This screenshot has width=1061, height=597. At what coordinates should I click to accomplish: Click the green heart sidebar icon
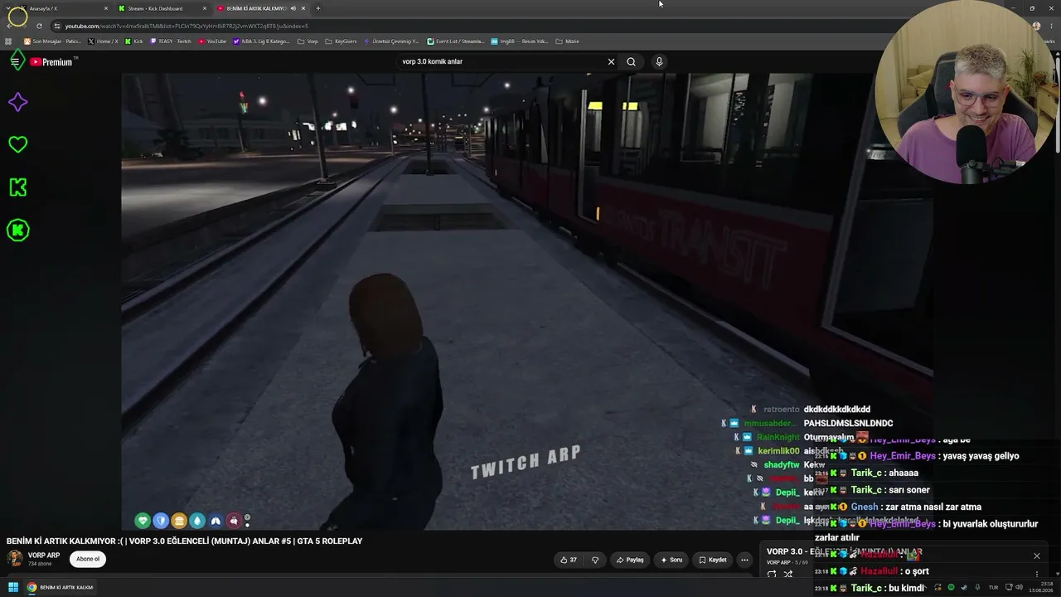tap(17, 144)
